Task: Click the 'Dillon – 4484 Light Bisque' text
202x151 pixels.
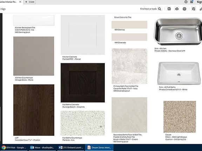Action: [176, 137]
